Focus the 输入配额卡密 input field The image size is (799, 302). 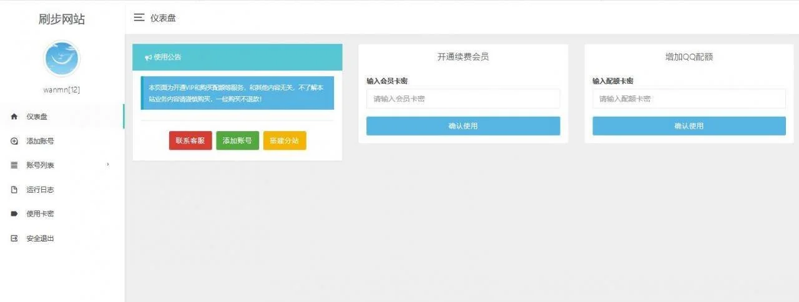689,99
